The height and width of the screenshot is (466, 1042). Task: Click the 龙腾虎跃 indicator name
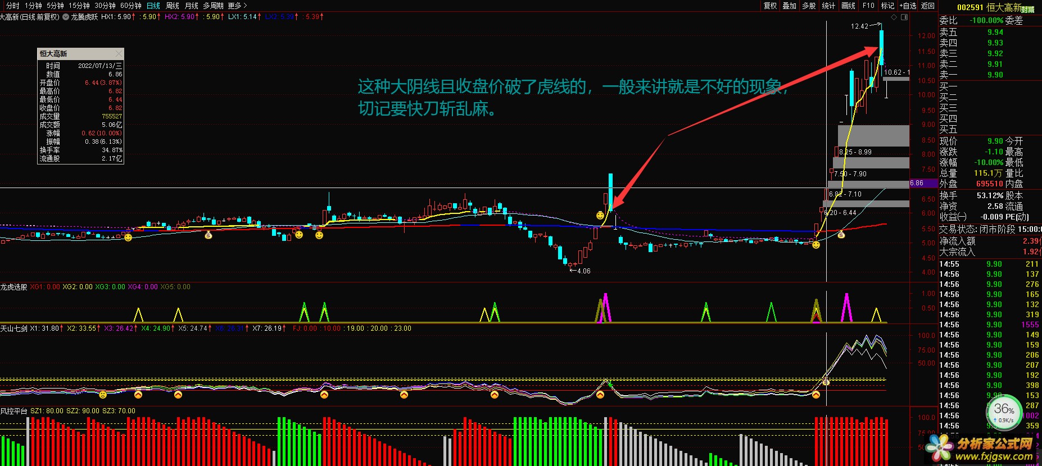pyautogui.click(x=84, y=17)
